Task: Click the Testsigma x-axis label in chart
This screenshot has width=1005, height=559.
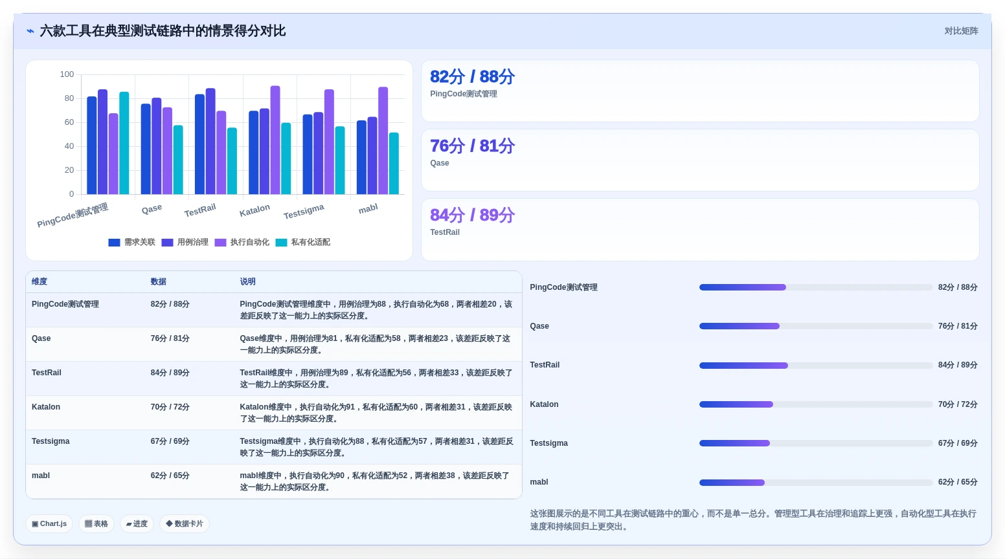Action: [304, 212]
